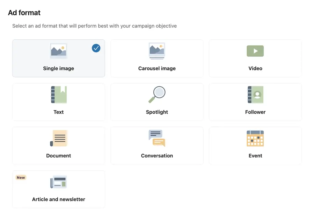312x216 pixels.
Task: Select the Carousel image format icon
Action: click(157, 51)
